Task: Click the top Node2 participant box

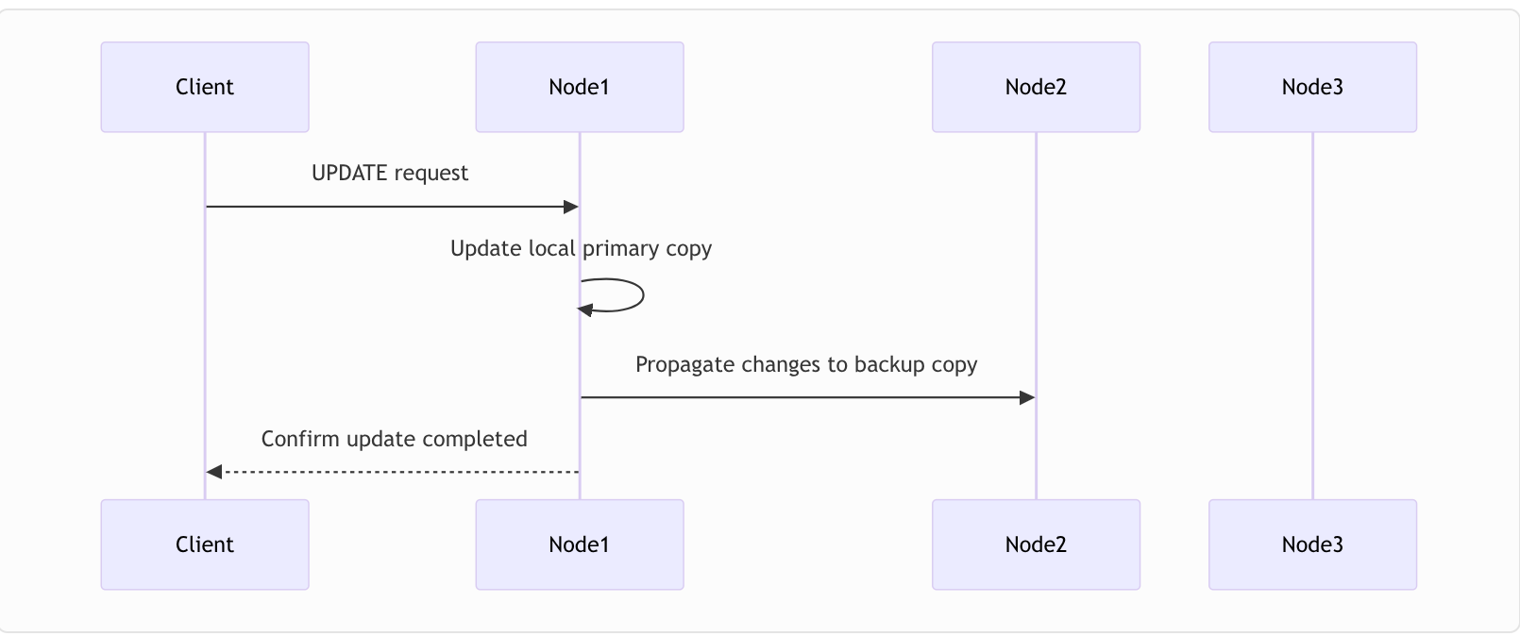Action: 1036,87
